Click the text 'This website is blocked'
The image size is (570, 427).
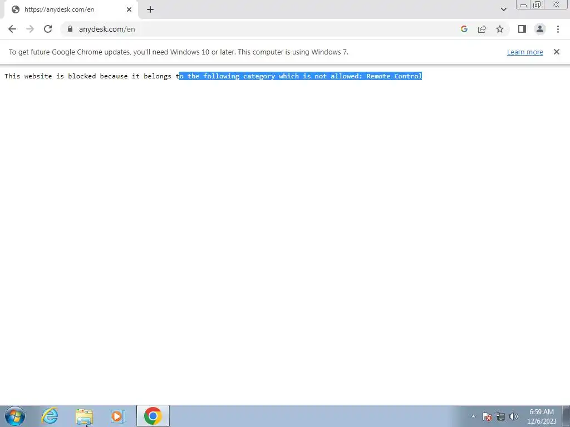pos(50,76)
